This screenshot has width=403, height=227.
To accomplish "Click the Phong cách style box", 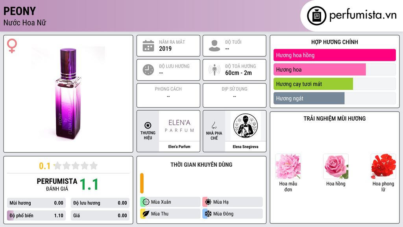I will (168, 95).
